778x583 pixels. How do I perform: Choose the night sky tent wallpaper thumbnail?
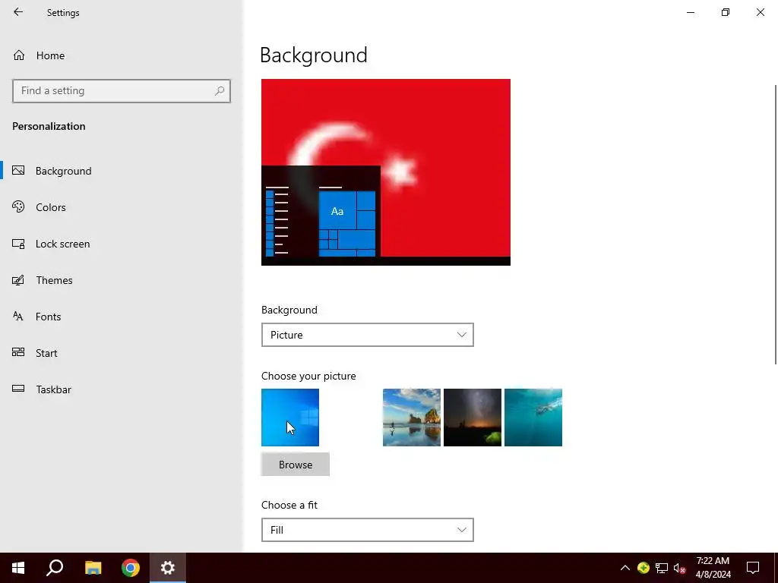pos(473,418)
